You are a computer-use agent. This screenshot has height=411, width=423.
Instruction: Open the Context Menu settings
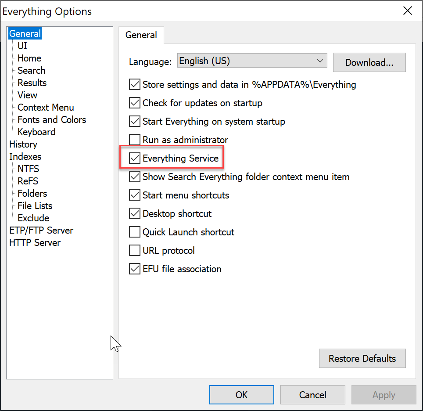(x=46, y=108)
